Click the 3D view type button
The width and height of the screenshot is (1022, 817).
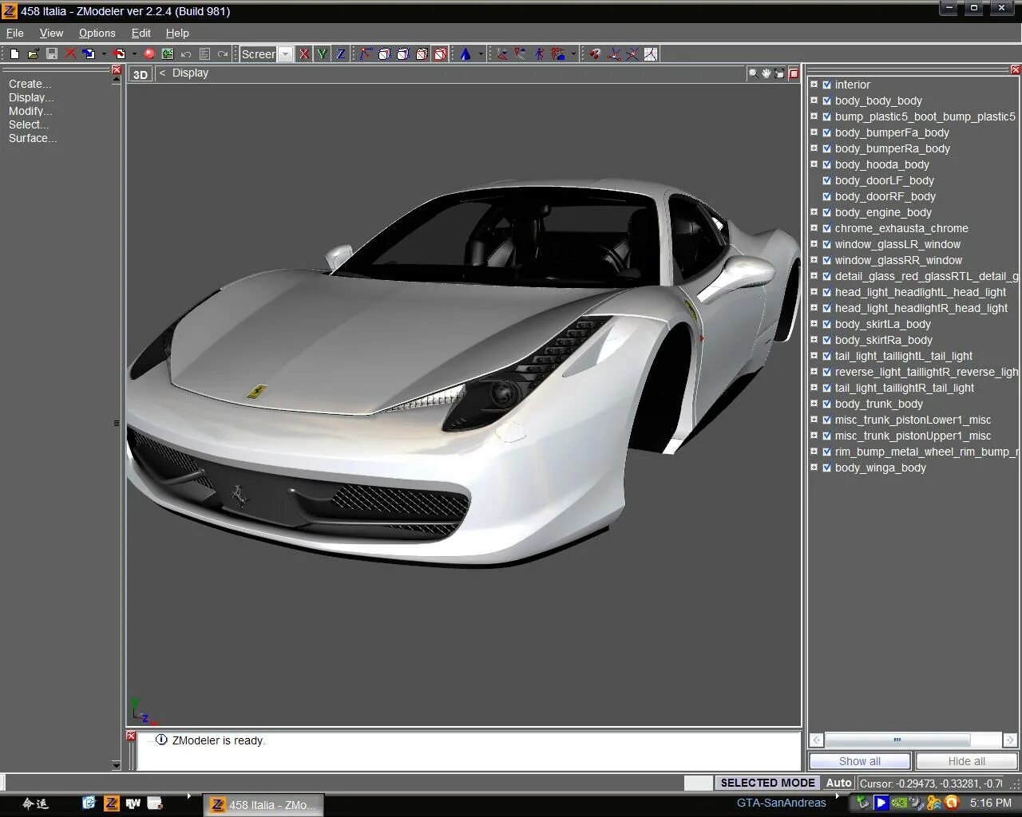tap(141, 74)
